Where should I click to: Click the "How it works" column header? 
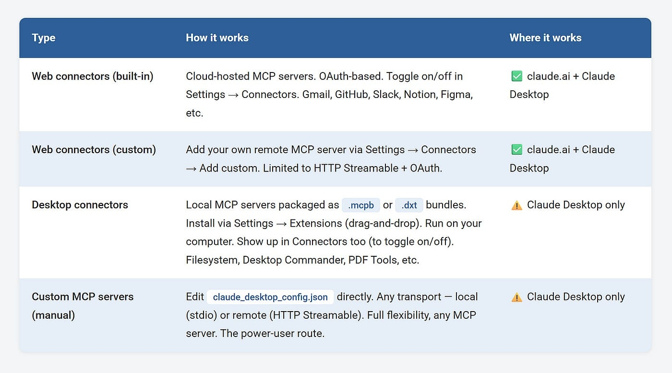point(217,38)
